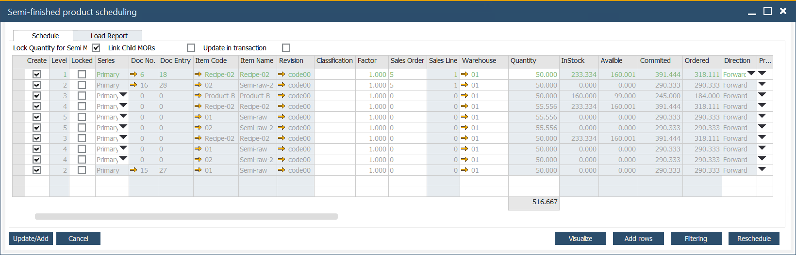Screen dimensions: 796x255
Task: Open link arrow for Doc No. 15
Action: (133, 170)
